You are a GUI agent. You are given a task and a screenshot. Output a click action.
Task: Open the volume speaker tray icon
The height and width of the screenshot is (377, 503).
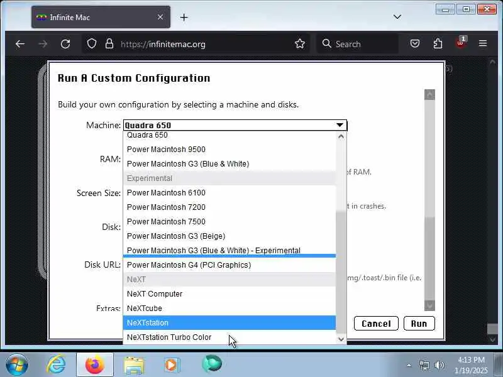point(439,365)
